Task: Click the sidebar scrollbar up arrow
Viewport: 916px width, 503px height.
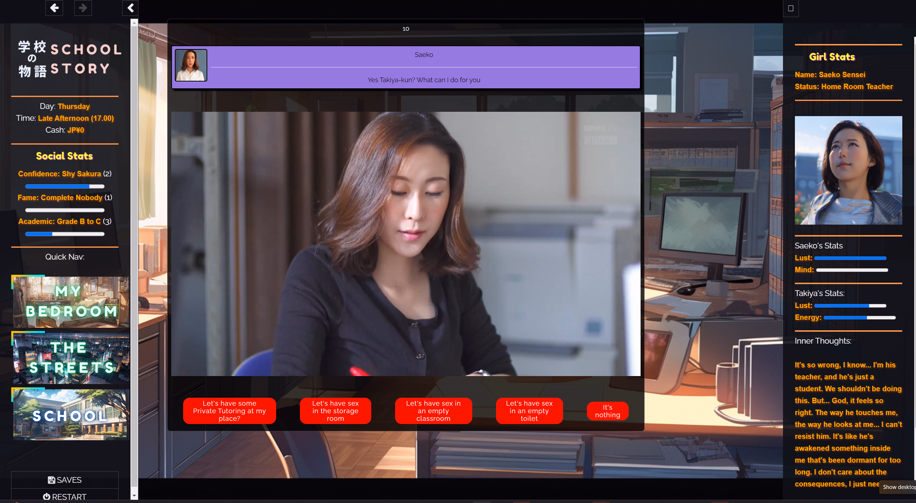Action: (134, 23)
